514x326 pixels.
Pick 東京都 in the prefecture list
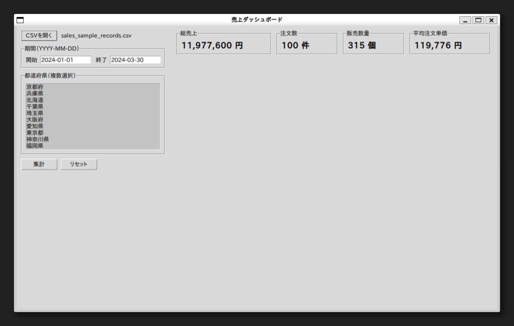pyautogui.click(x=35, y=133)
